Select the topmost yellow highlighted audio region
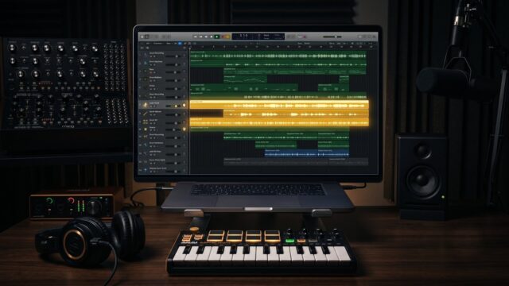This screenshot has width=509, height=286. [x=279, y=105]
